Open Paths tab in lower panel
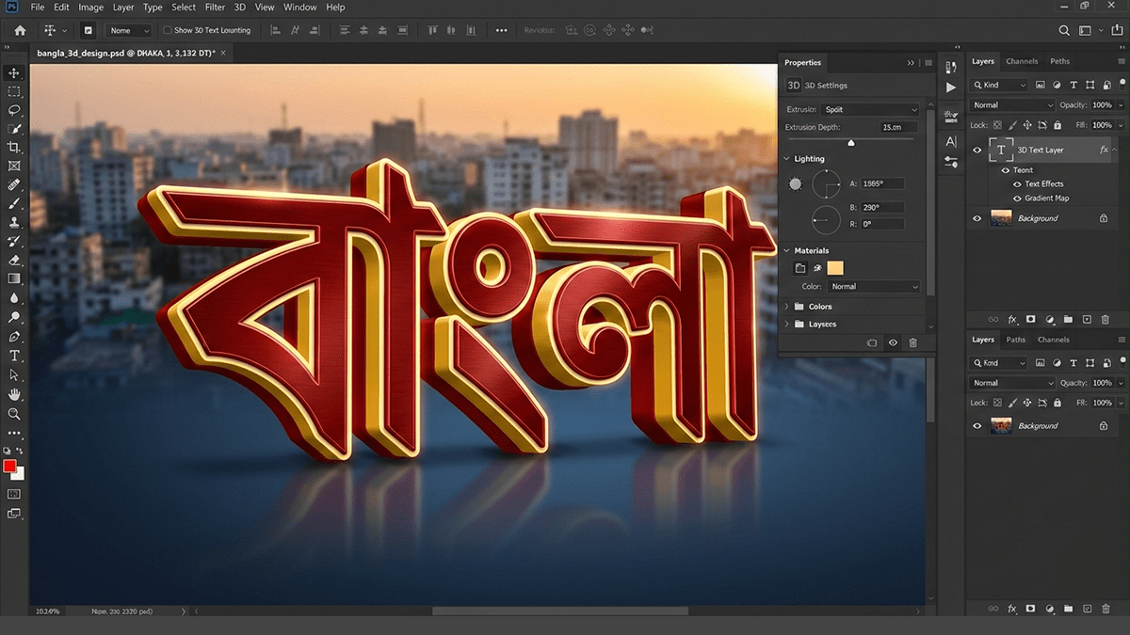 point(1016,340)
